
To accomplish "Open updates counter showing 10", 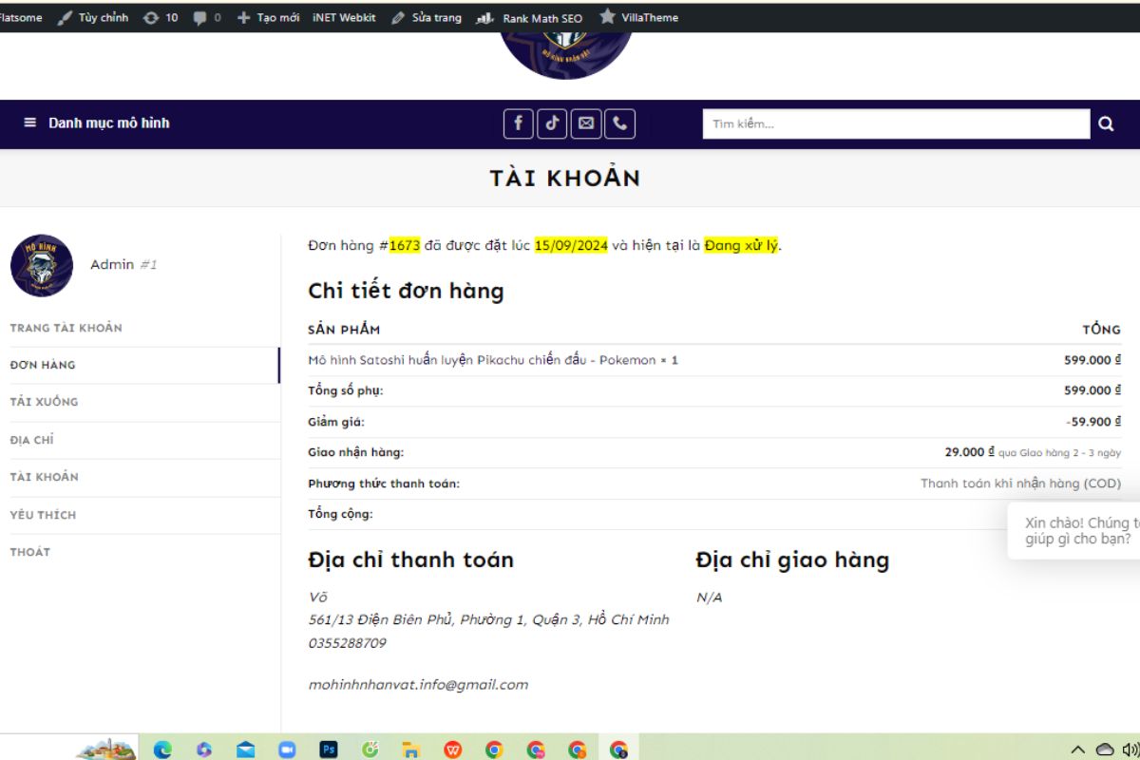I will pos(161,17).
